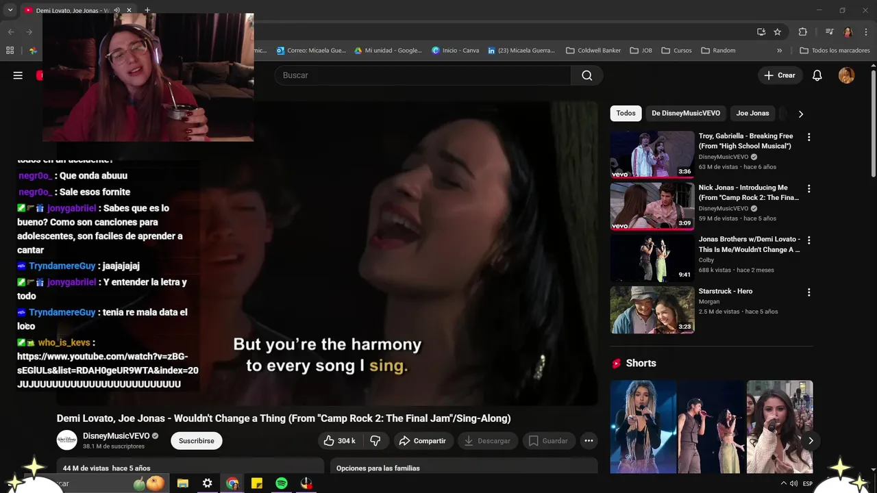Show more Shorts with arrow
The image size is (877, 493).
pos(811,440)
